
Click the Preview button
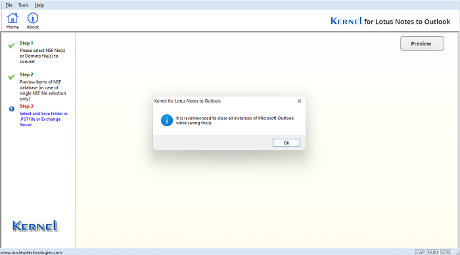coord(422,43)
